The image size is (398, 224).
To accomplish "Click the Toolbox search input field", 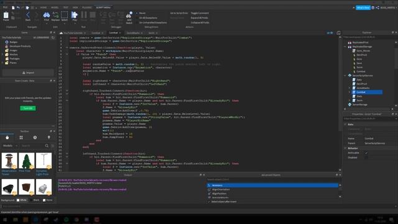I will click(32, 146).
